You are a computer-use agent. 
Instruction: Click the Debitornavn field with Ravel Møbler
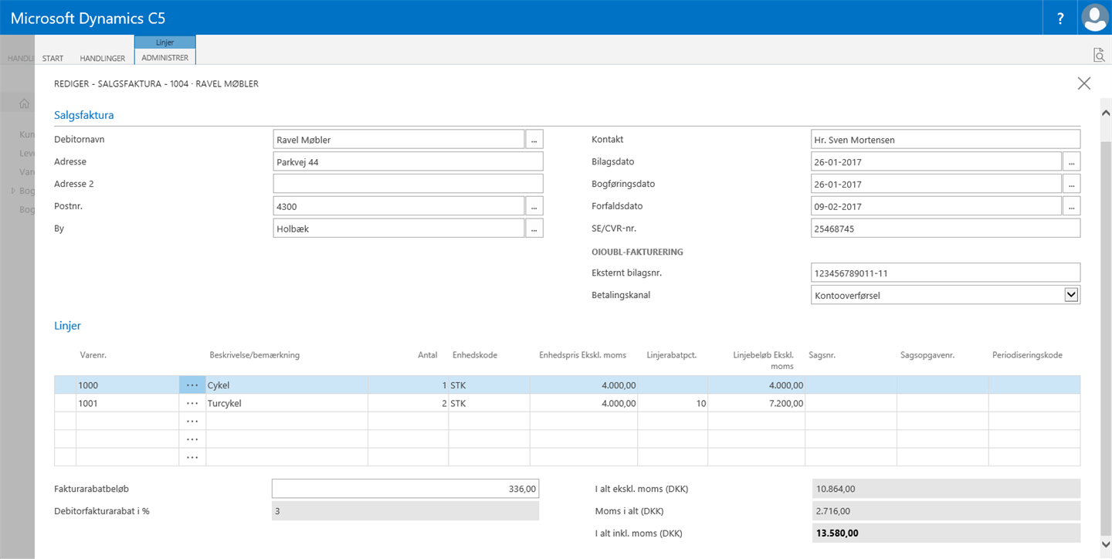(398, 140)
